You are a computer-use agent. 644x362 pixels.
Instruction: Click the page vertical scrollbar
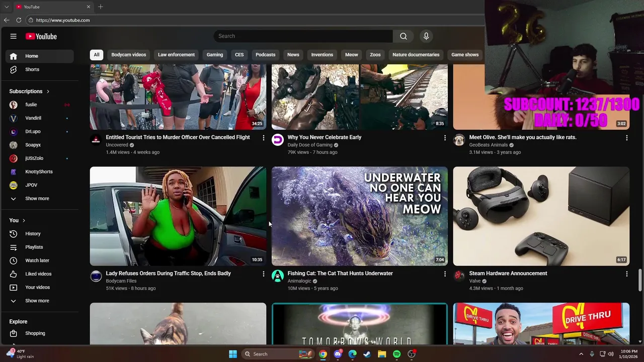(640, 280)
